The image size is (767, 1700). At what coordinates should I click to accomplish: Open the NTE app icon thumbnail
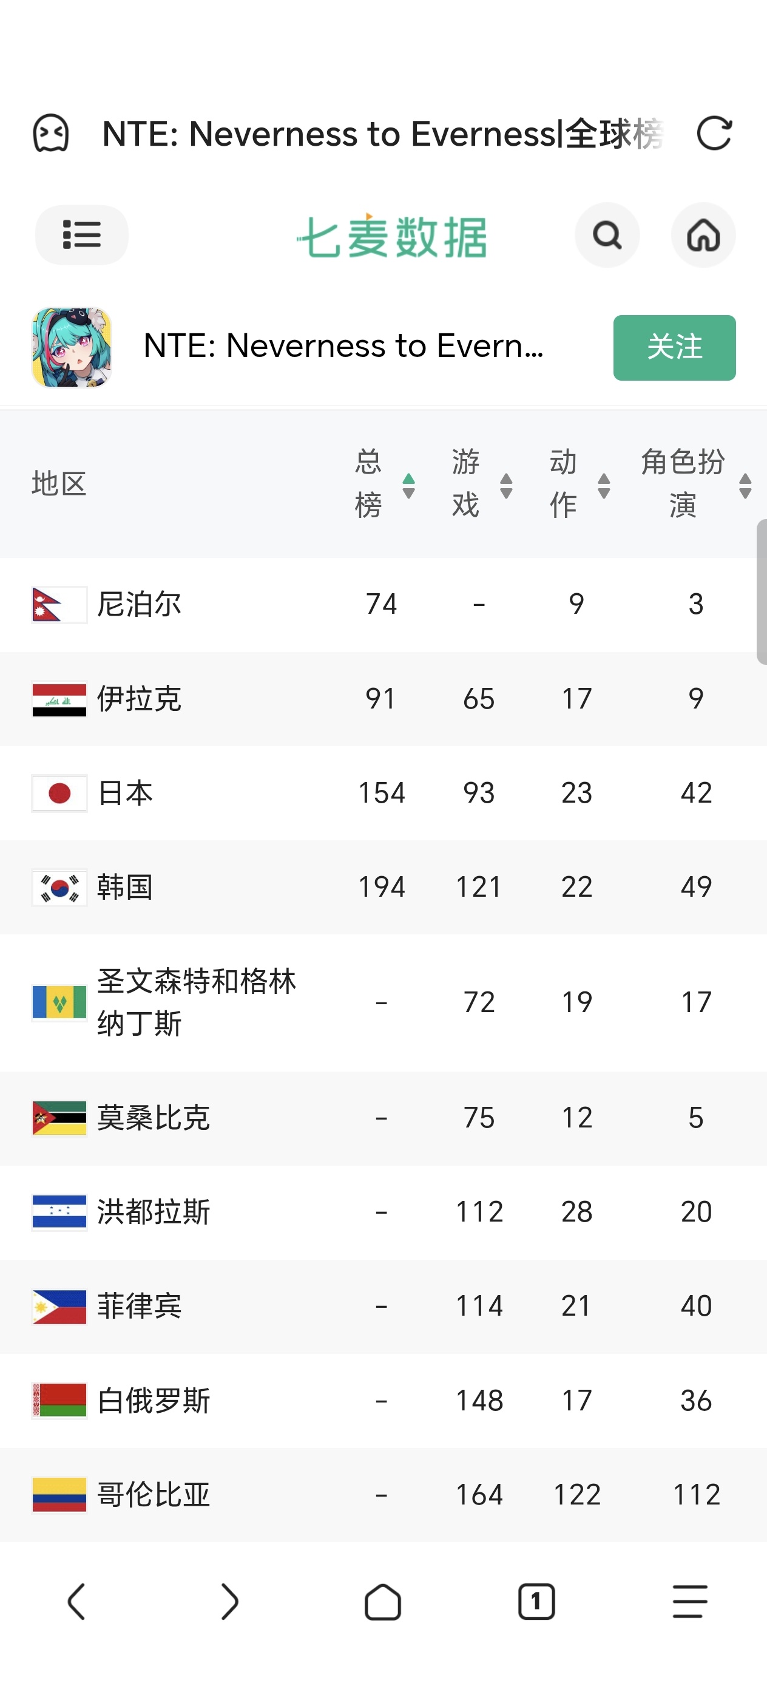(71, 347)
